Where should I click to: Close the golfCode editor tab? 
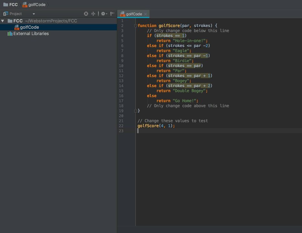pos(146,14)
